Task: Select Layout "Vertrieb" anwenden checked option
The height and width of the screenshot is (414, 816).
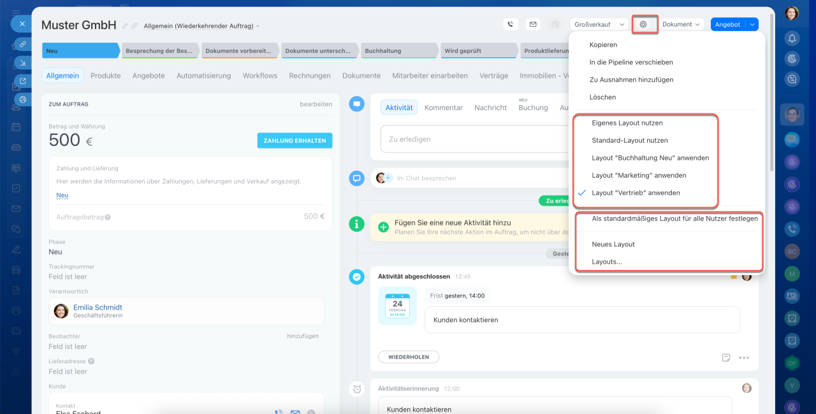Action: click(635, 192)
